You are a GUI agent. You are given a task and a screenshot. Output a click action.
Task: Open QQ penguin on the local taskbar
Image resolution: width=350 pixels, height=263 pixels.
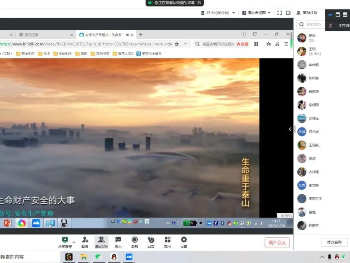click(x=114, y=257)
